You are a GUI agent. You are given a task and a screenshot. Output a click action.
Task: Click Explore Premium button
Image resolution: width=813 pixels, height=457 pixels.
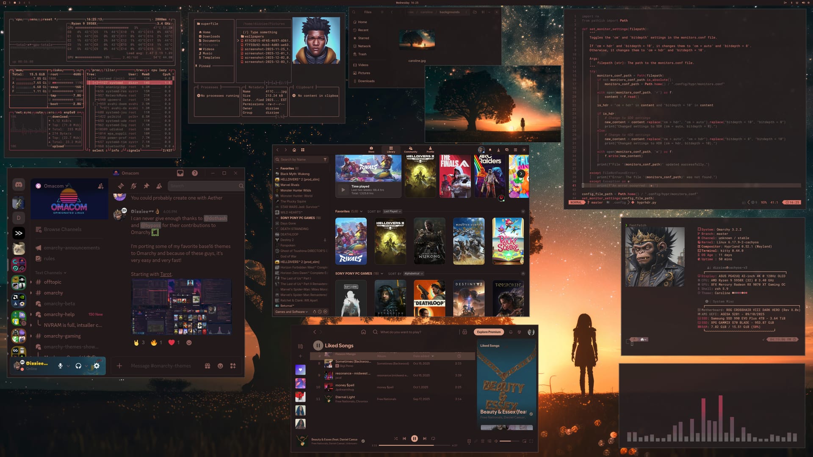tap(489, 332)
